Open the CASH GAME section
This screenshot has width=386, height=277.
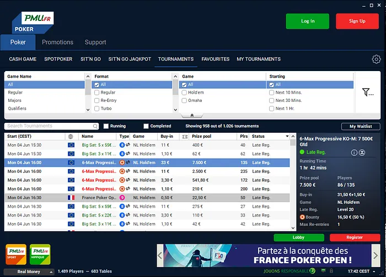(x=23, y=59)
